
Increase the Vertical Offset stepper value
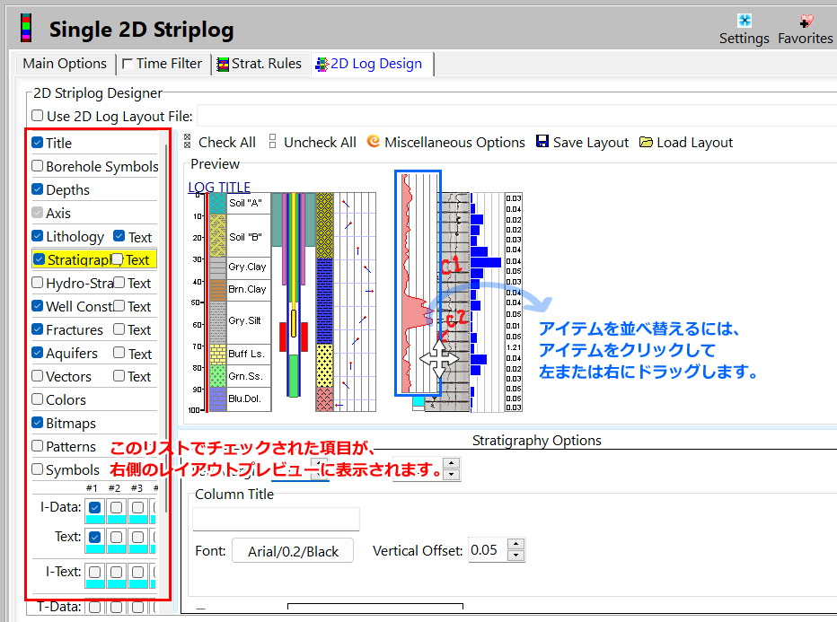[515, 544]
